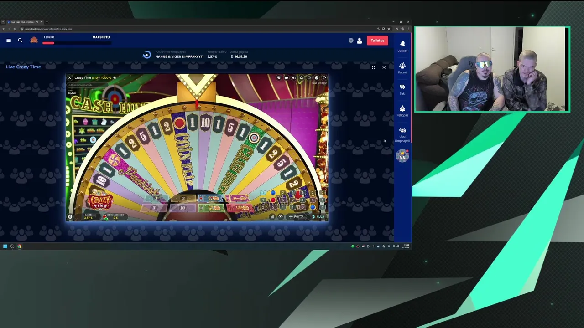The width and height of the screenshot is (584, 328).
Task: Click the last icon in game top bar
Action: pyautogui.click(x=324, y=78)
